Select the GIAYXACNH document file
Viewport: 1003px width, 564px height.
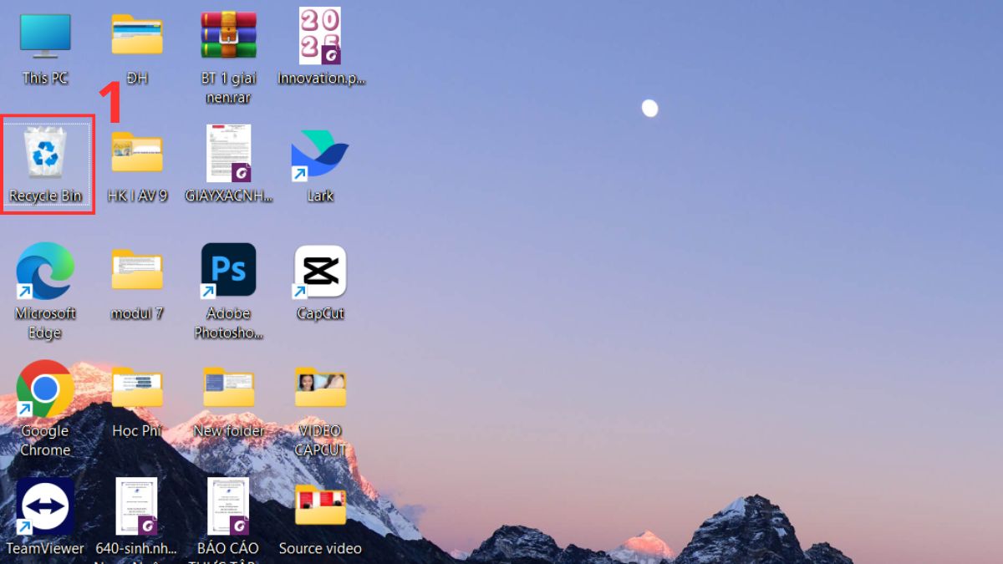pos(229,154)
